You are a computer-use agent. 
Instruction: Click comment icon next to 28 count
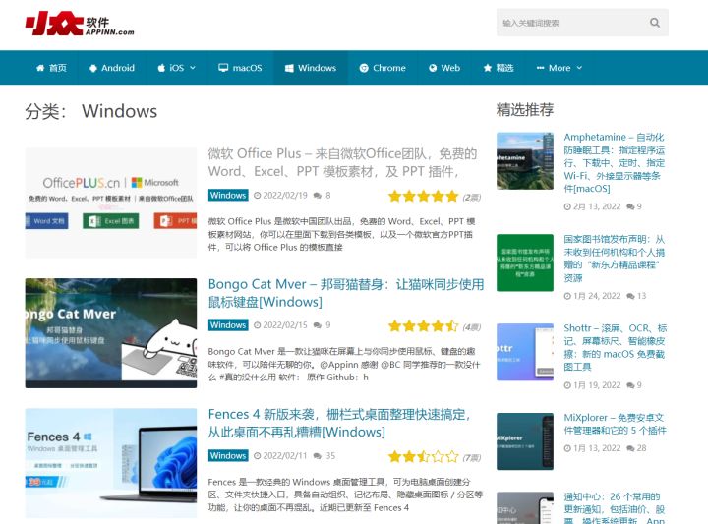[x=630, y=448]
